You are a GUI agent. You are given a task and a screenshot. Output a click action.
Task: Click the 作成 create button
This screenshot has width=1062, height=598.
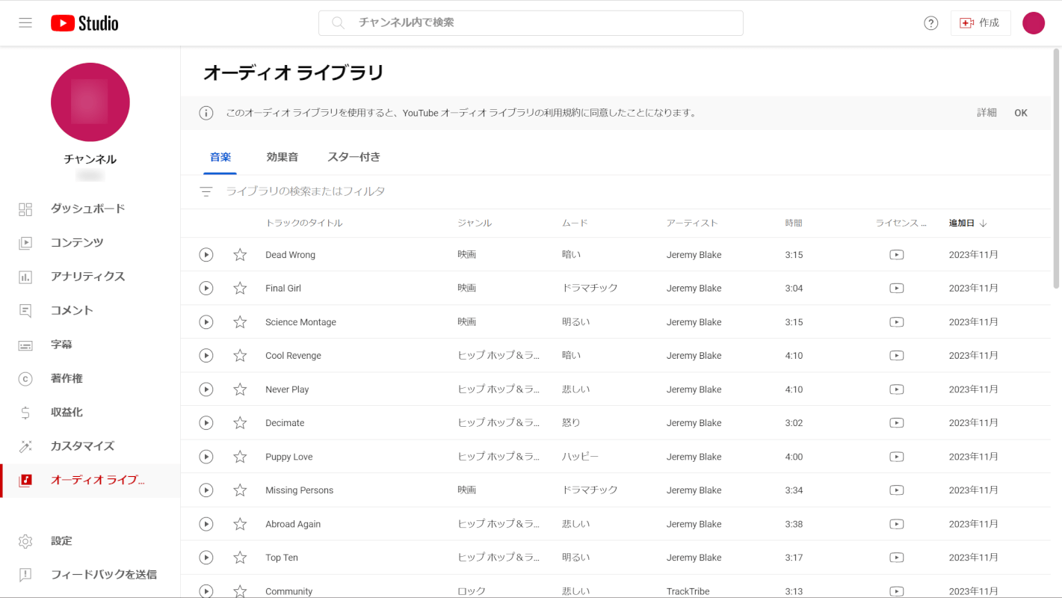981,23
